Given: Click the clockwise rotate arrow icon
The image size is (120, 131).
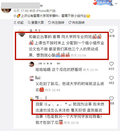Looking at the screenshot, I should tap(70, 23).
